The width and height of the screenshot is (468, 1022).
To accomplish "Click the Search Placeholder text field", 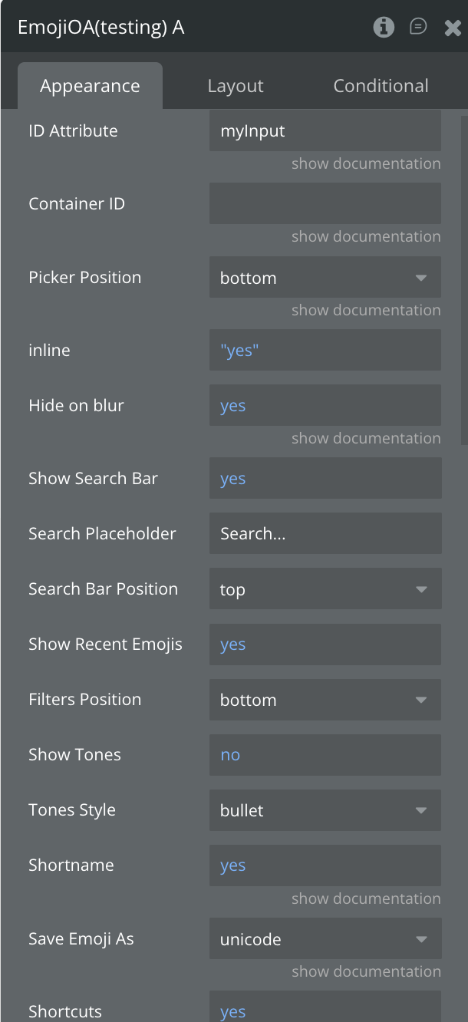I will pyautogui.click(x=325, y=534).
